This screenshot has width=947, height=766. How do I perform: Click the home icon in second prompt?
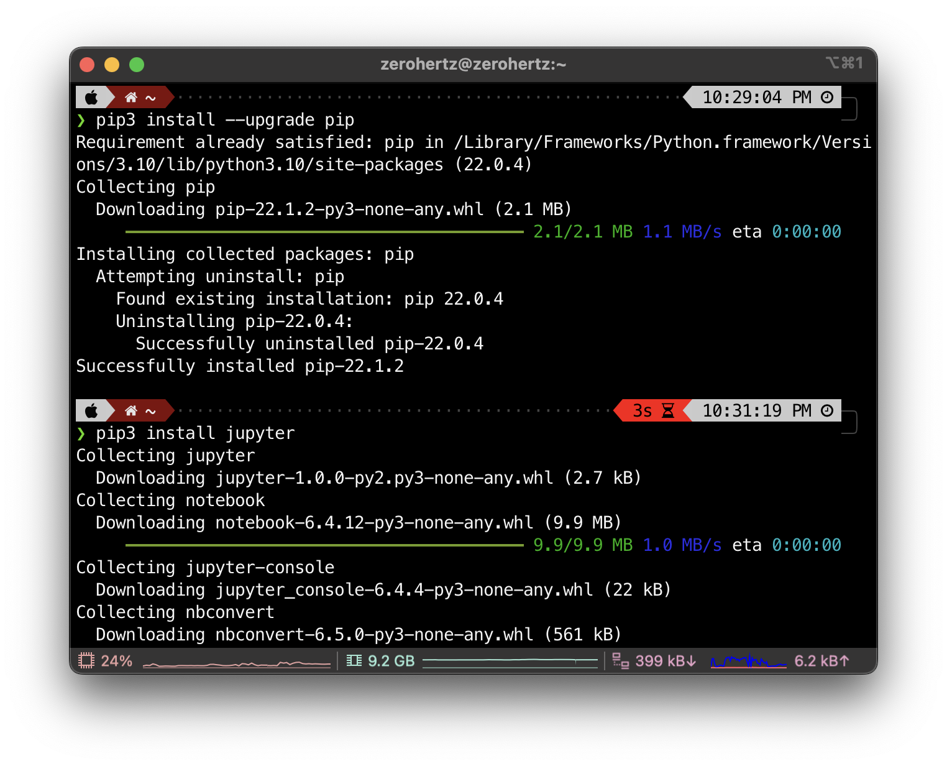pos(131,410)
